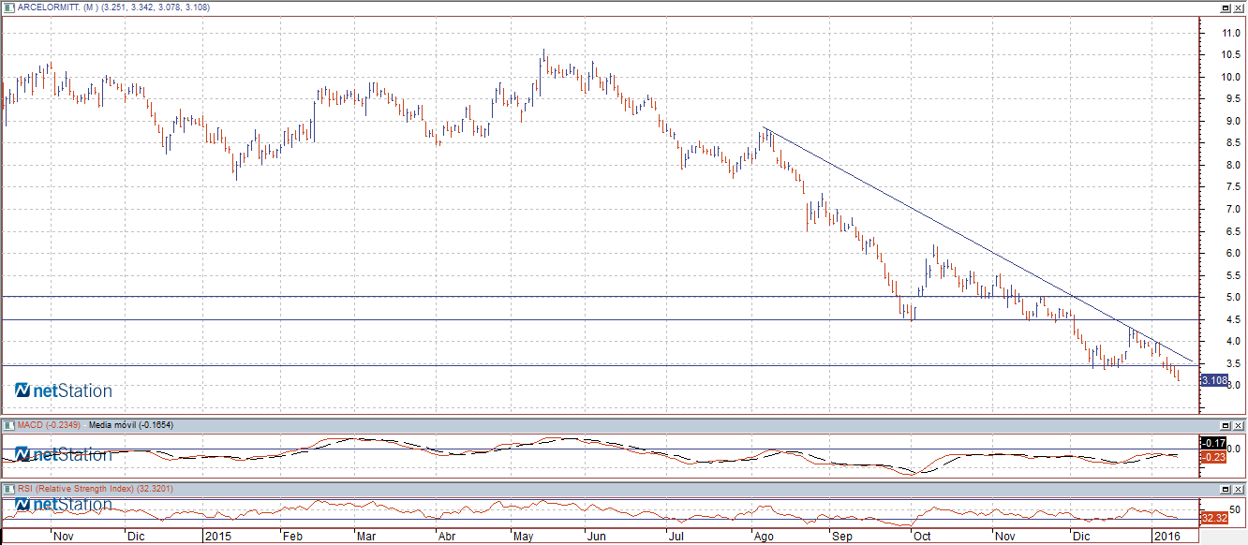Close the ARCELORMITT price chart panel
1248x545 pixels.
tap(1239, 7)
